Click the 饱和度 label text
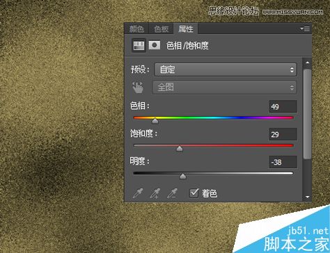 pyautogui.click(x=143, y=133)
